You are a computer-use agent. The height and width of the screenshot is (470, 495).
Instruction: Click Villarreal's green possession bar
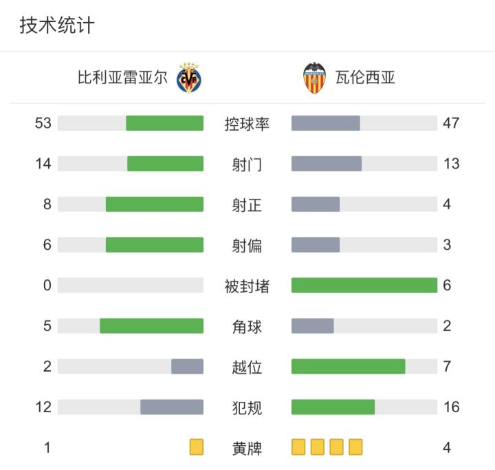(x=165, y=123)
